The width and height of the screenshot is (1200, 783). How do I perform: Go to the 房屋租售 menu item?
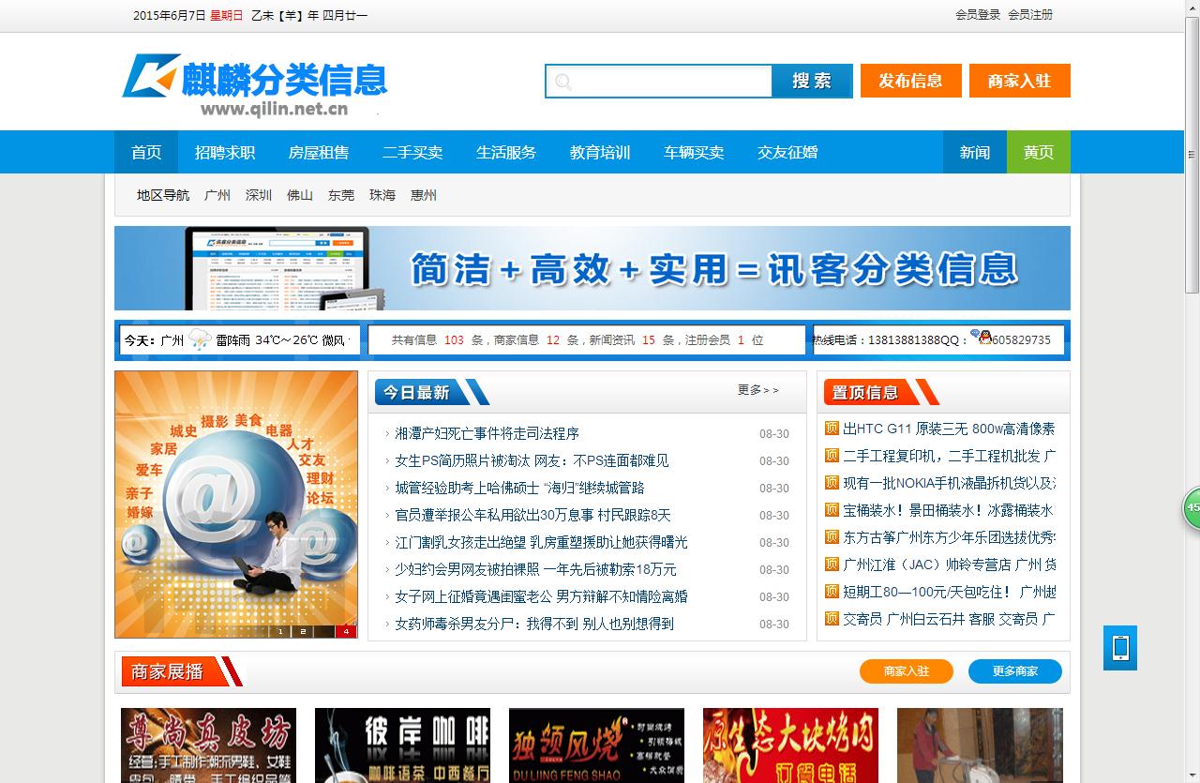tap(319, 152)
